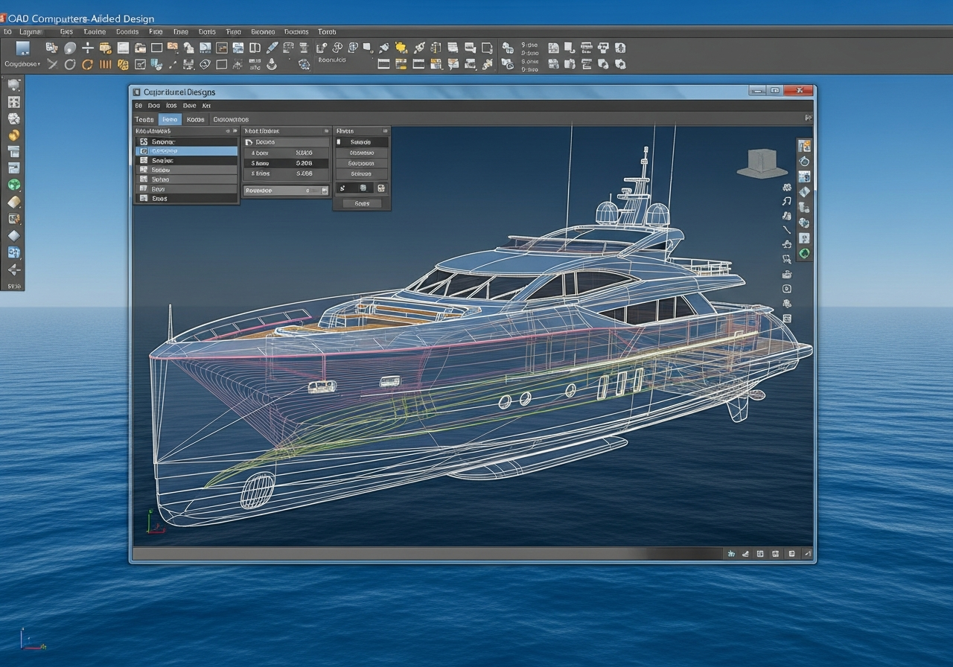Click the orange rotate arrow icon in the main toolbar
The image size is (953, 667).
coord(87,65)
